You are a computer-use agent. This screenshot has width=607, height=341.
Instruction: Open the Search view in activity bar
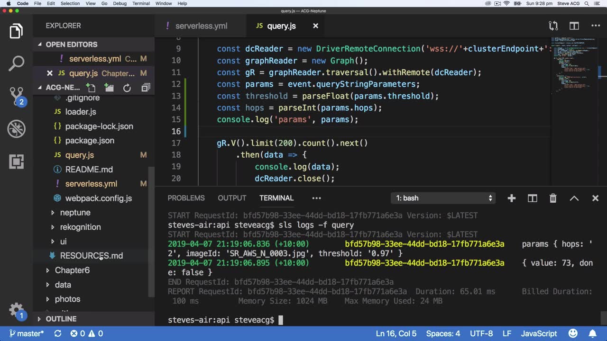click(x=16, y=63)
